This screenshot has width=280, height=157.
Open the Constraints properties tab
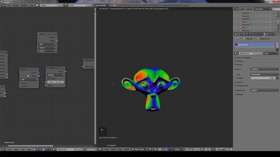(256, 34)
